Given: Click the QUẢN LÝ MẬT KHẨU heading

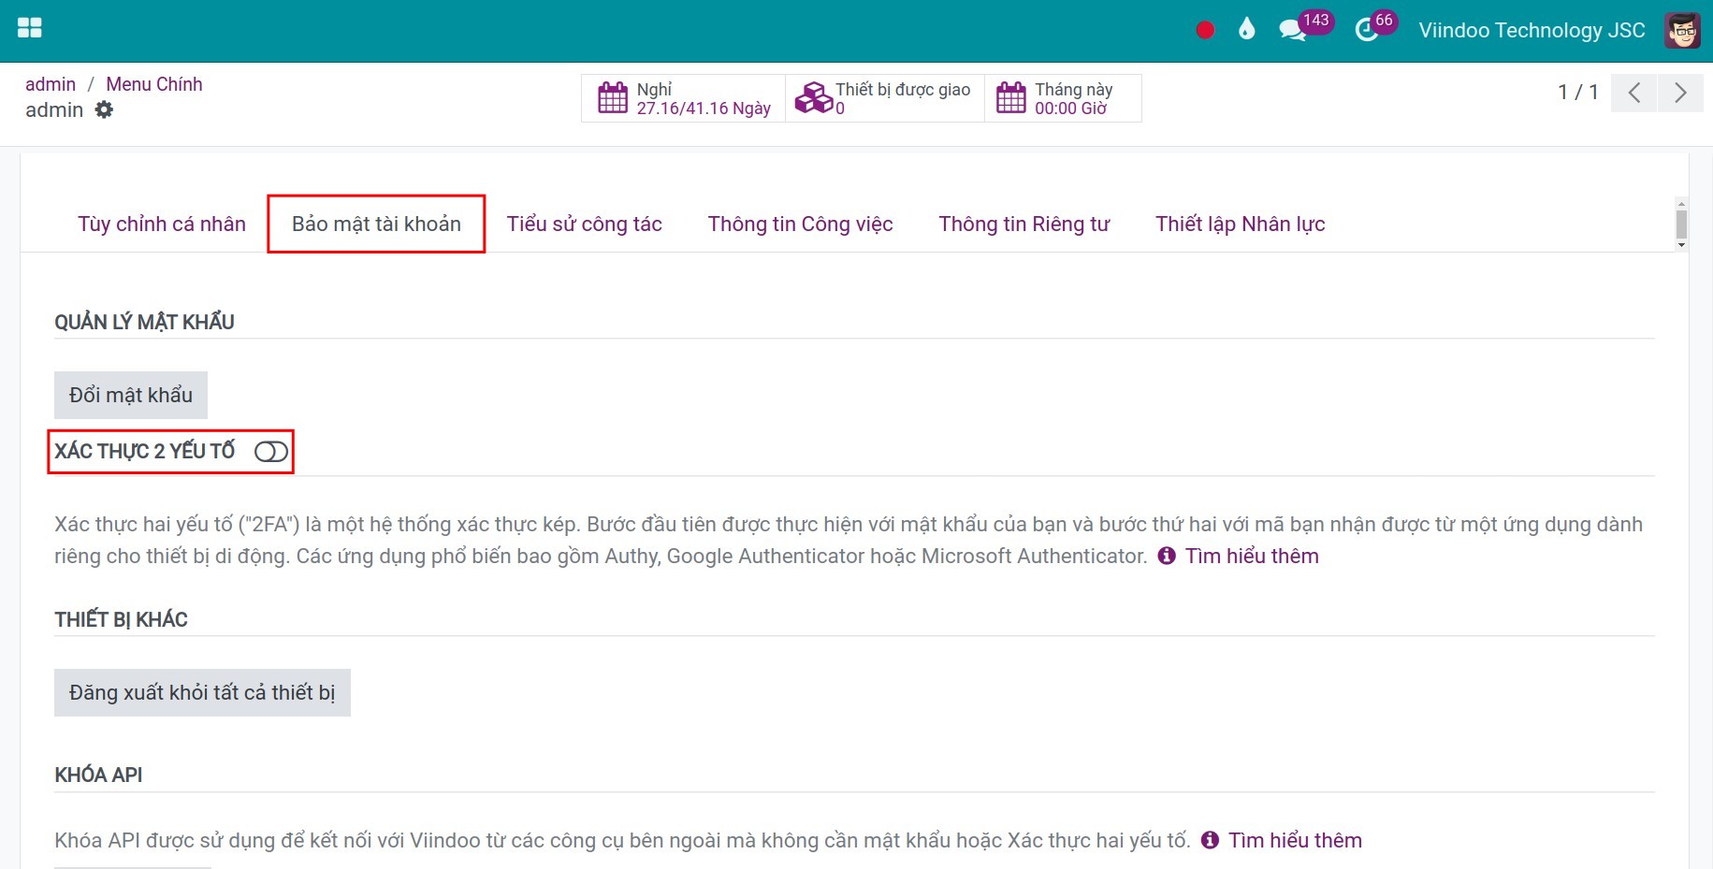Looking at the screenshot, I should point(144,322).
